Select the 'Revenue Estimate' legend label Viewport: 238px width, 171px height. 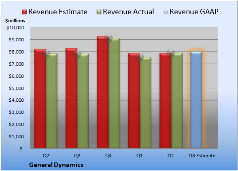[58, 12]
